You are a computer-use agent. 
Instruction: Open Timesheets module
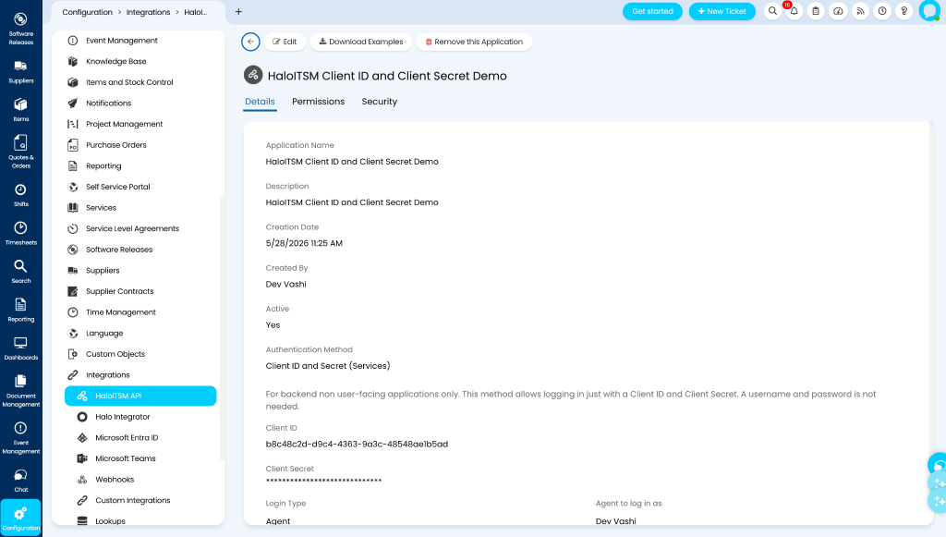21,233
